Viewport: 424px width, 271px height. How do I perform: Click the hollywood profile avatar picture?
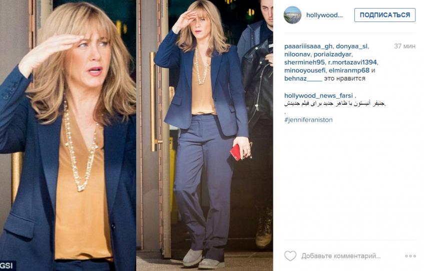292,15
